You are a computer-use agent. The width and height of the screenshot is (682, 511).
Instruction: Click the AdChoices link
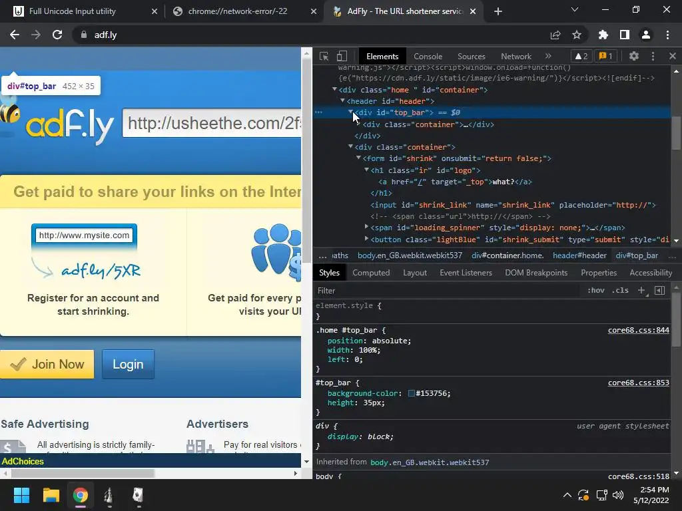(22, 462)
